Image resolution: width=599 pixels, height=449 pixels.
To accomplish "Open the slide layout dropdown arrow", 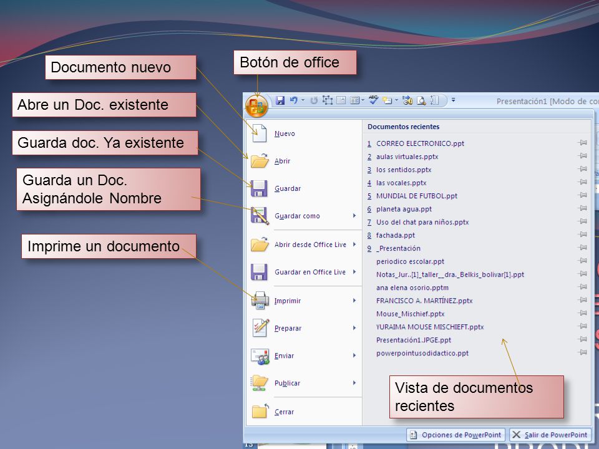I will pyautogui.click(x=363, y=100).
